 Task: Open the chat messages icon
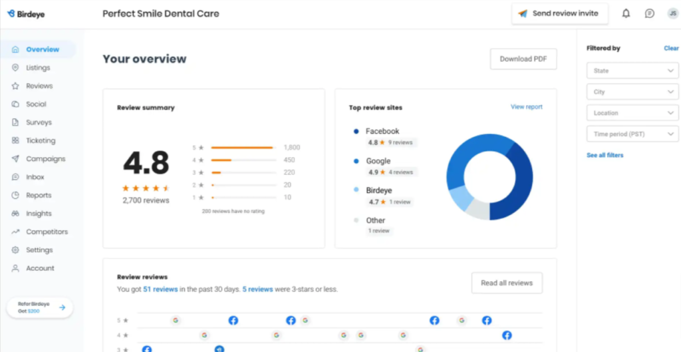(x=650, y=13)
